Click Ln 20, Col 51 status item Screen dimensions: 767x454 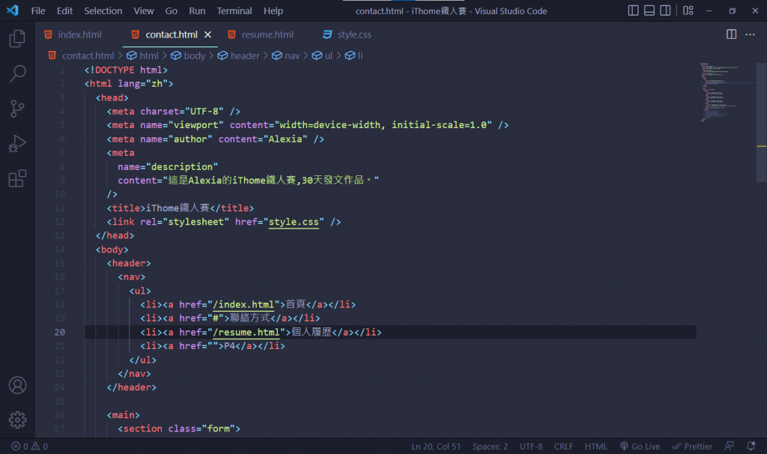pyautogui.click(x=436, y=447)
